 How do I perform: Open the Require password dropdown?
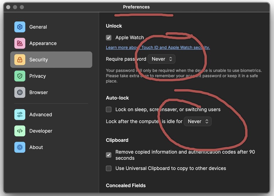click(162, 59)
